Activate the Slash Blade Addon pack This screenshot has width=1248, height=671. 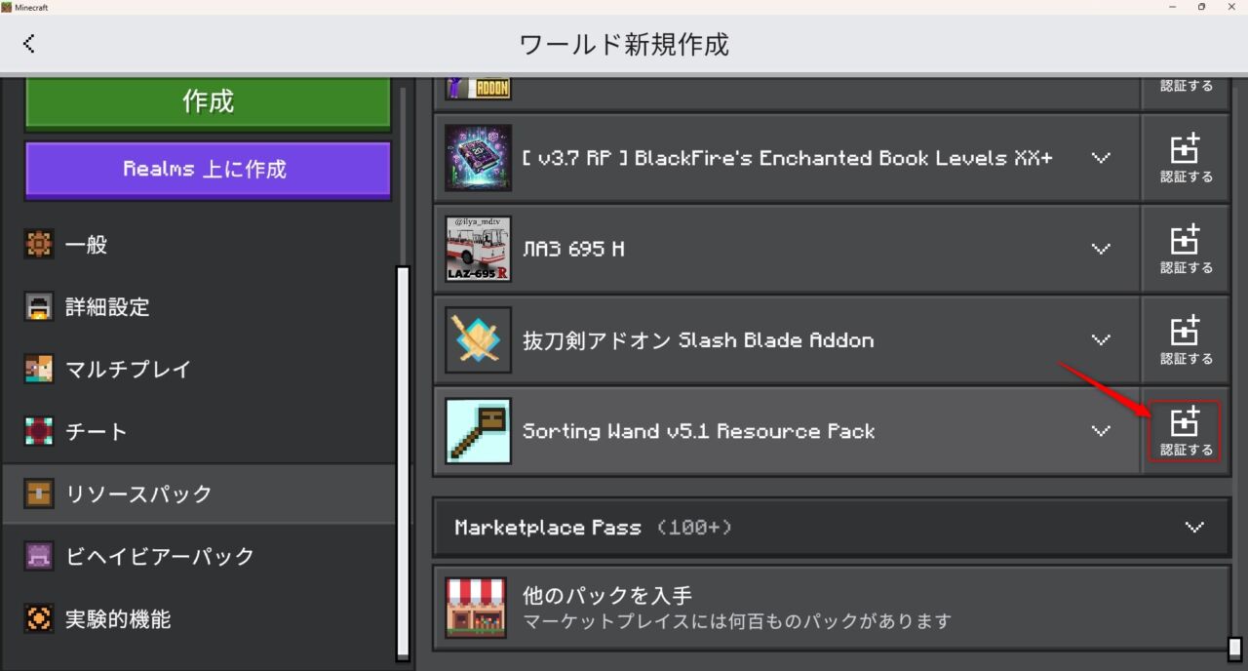coord(1187,340)
